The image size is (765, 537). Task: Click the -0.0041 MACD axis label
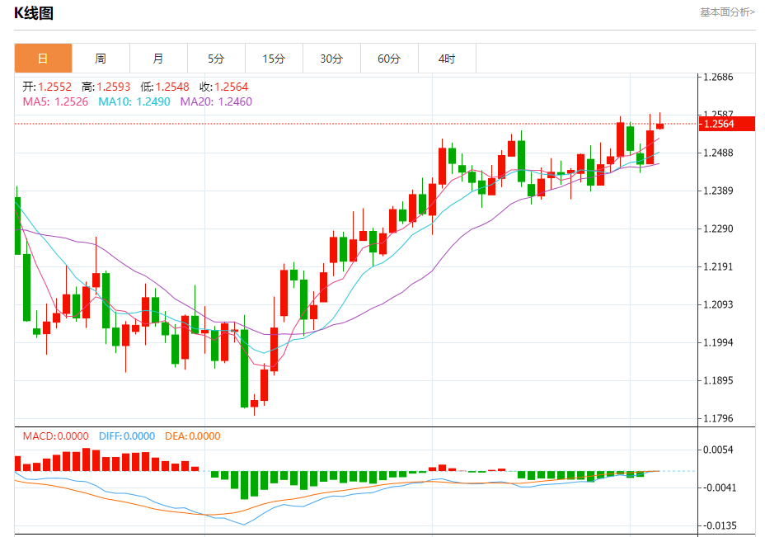718,488
